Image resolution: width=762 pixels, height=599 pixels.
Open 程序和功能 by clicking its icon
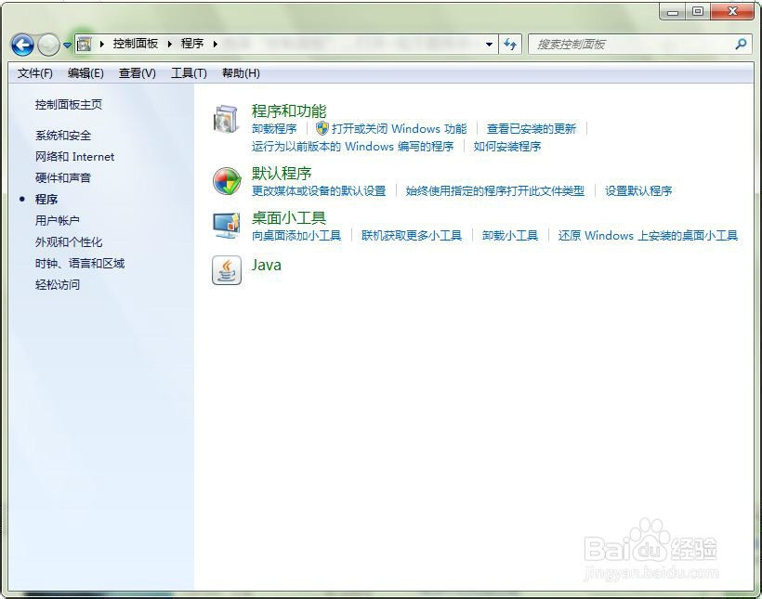coord(226,119)
